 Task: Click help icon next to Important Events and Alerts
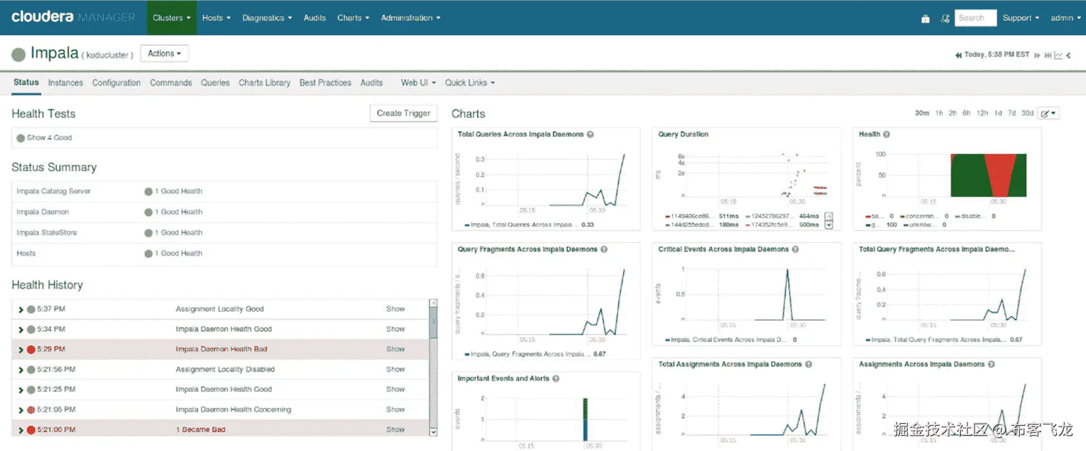pos(556,379)
